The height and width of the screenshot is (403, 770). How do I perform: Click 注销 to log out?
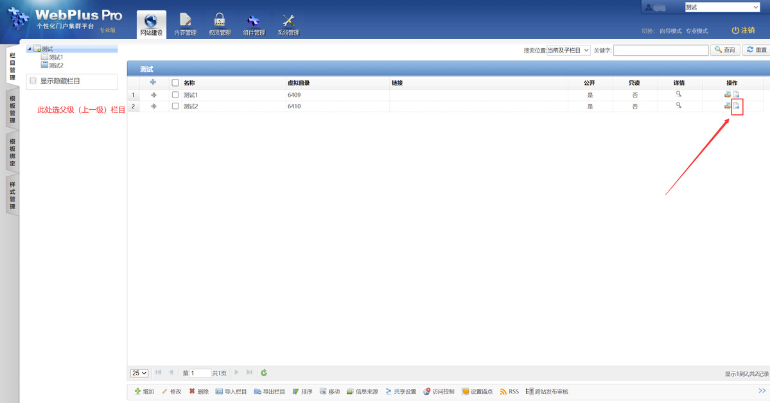click(x=743, y=30)
